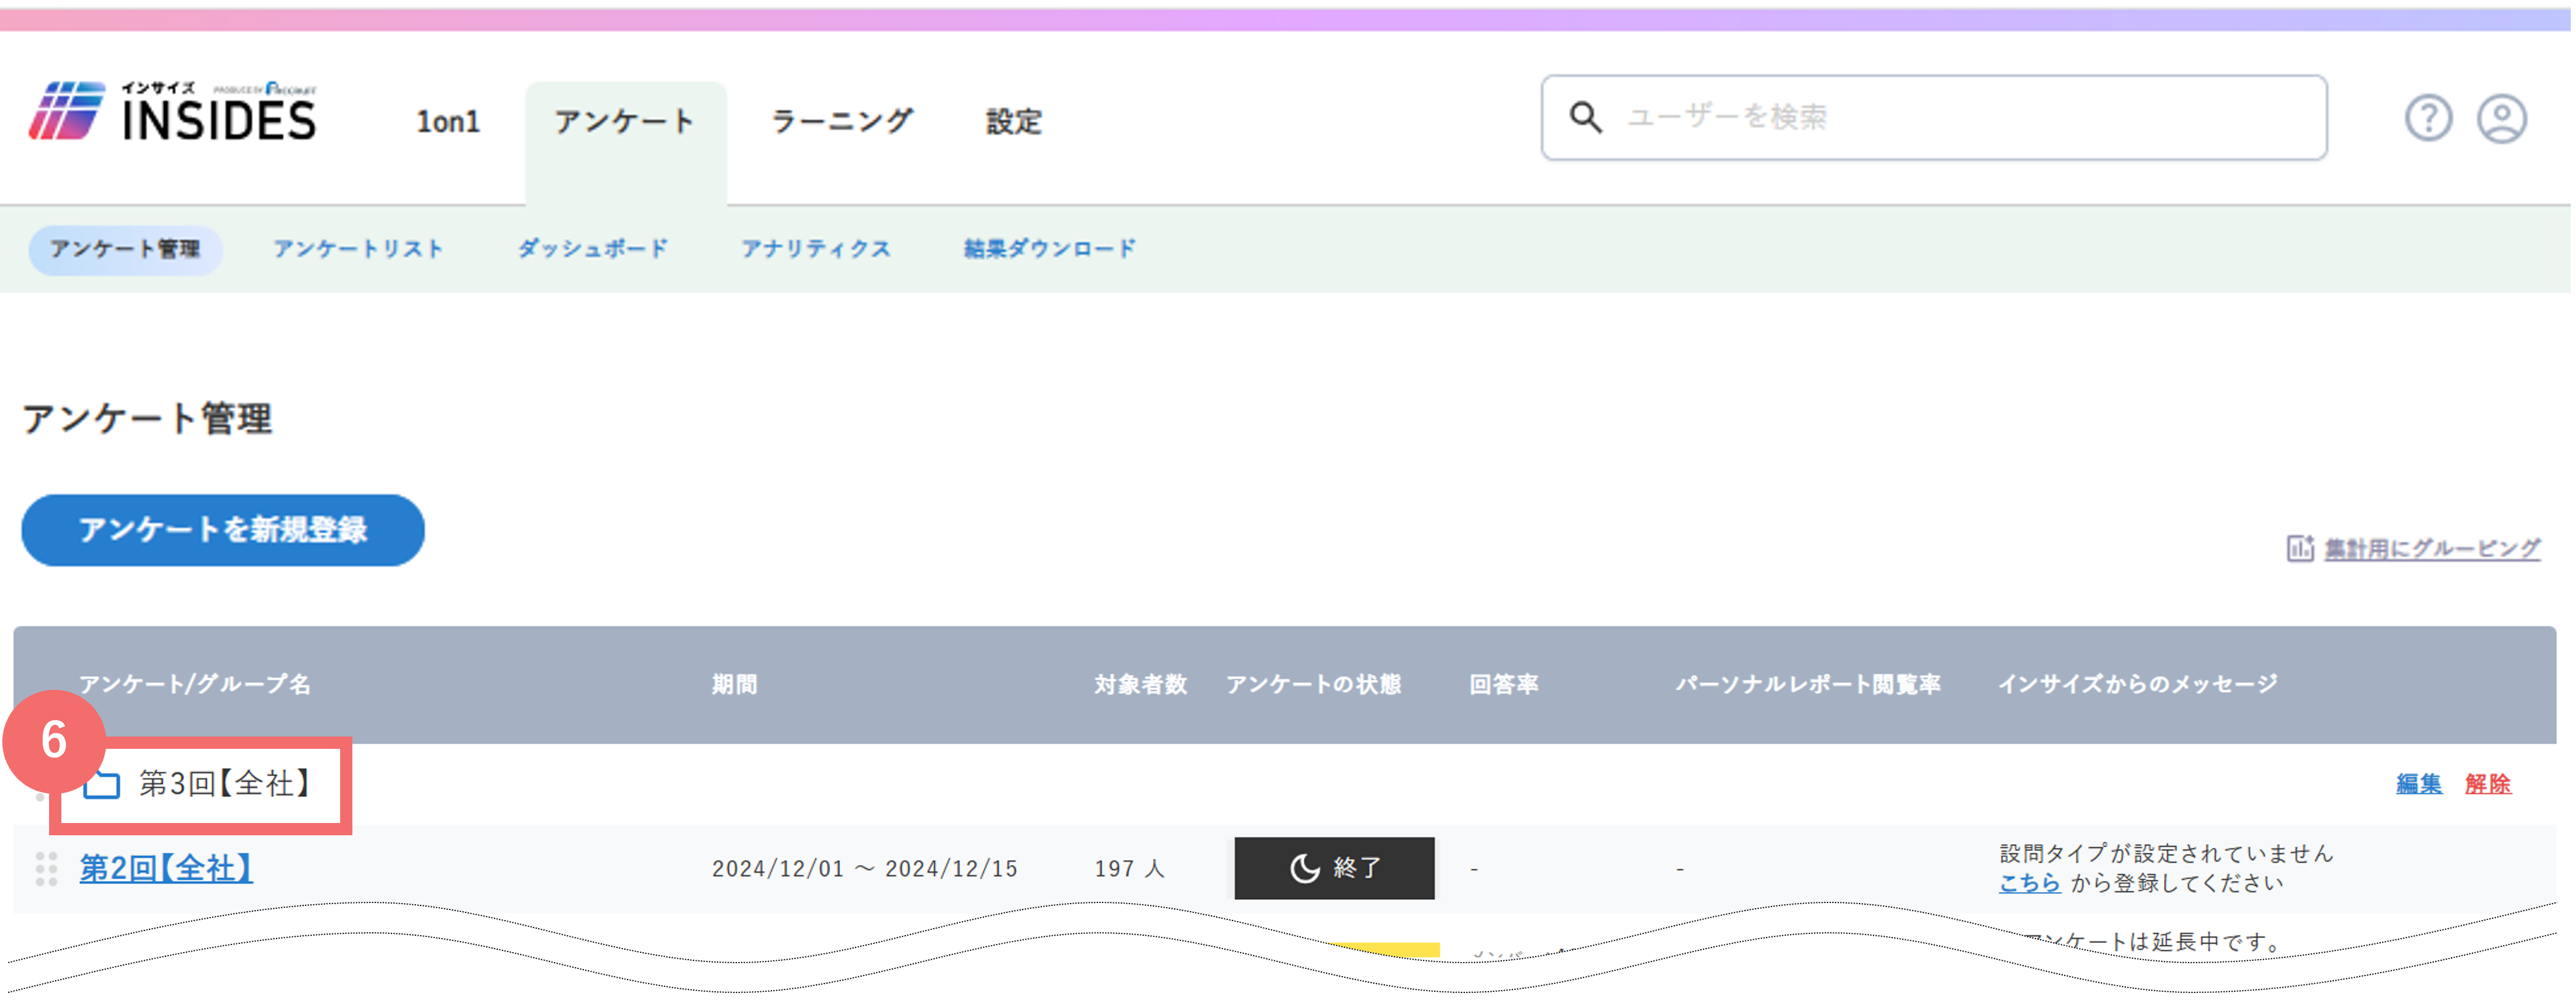Click the 終了 status badge
This screenshot has width=2576, height=1007.
tap(1334, 868)
